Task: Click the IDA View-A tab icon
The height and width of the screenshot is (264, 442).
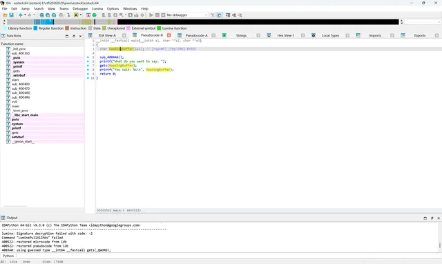Action: click(90, 35)
